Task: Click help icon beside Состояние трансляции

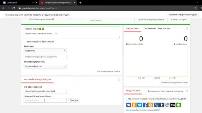Action: pyautogui.click(x=53, y=19)
